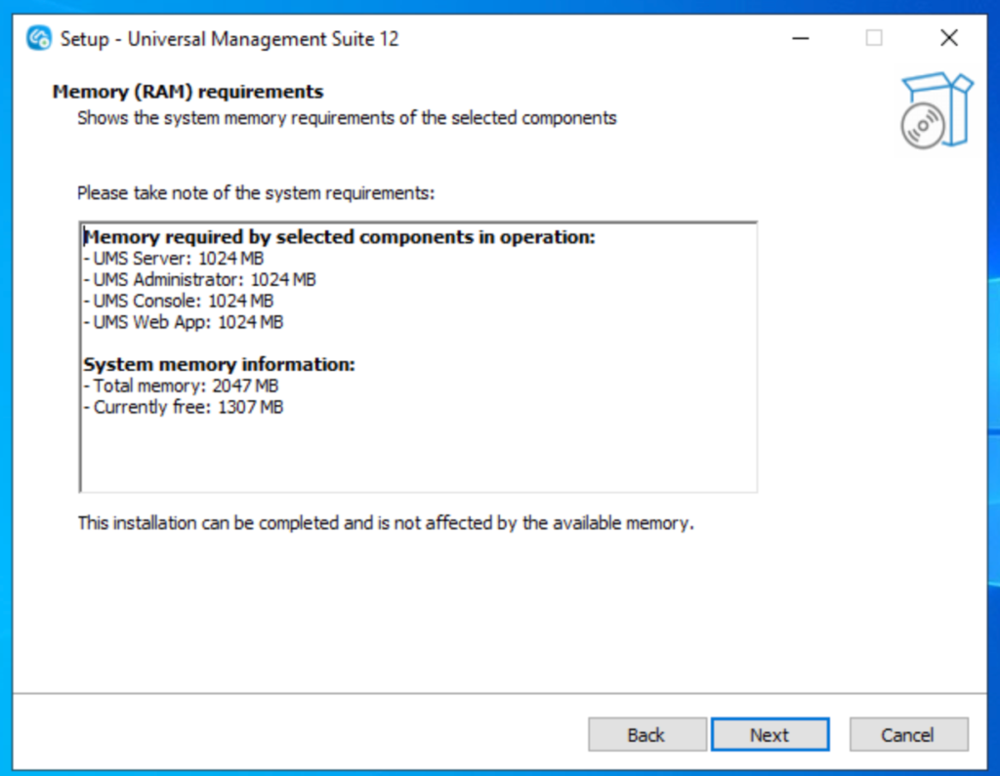Click the greyed-out maximize button
The height and width of the screenshot is (776, 1000).
click(874, 39)
